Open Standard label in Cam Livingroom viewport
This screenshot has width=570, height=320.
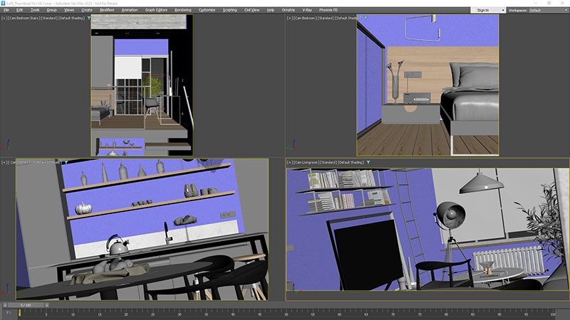click(328, 163)
